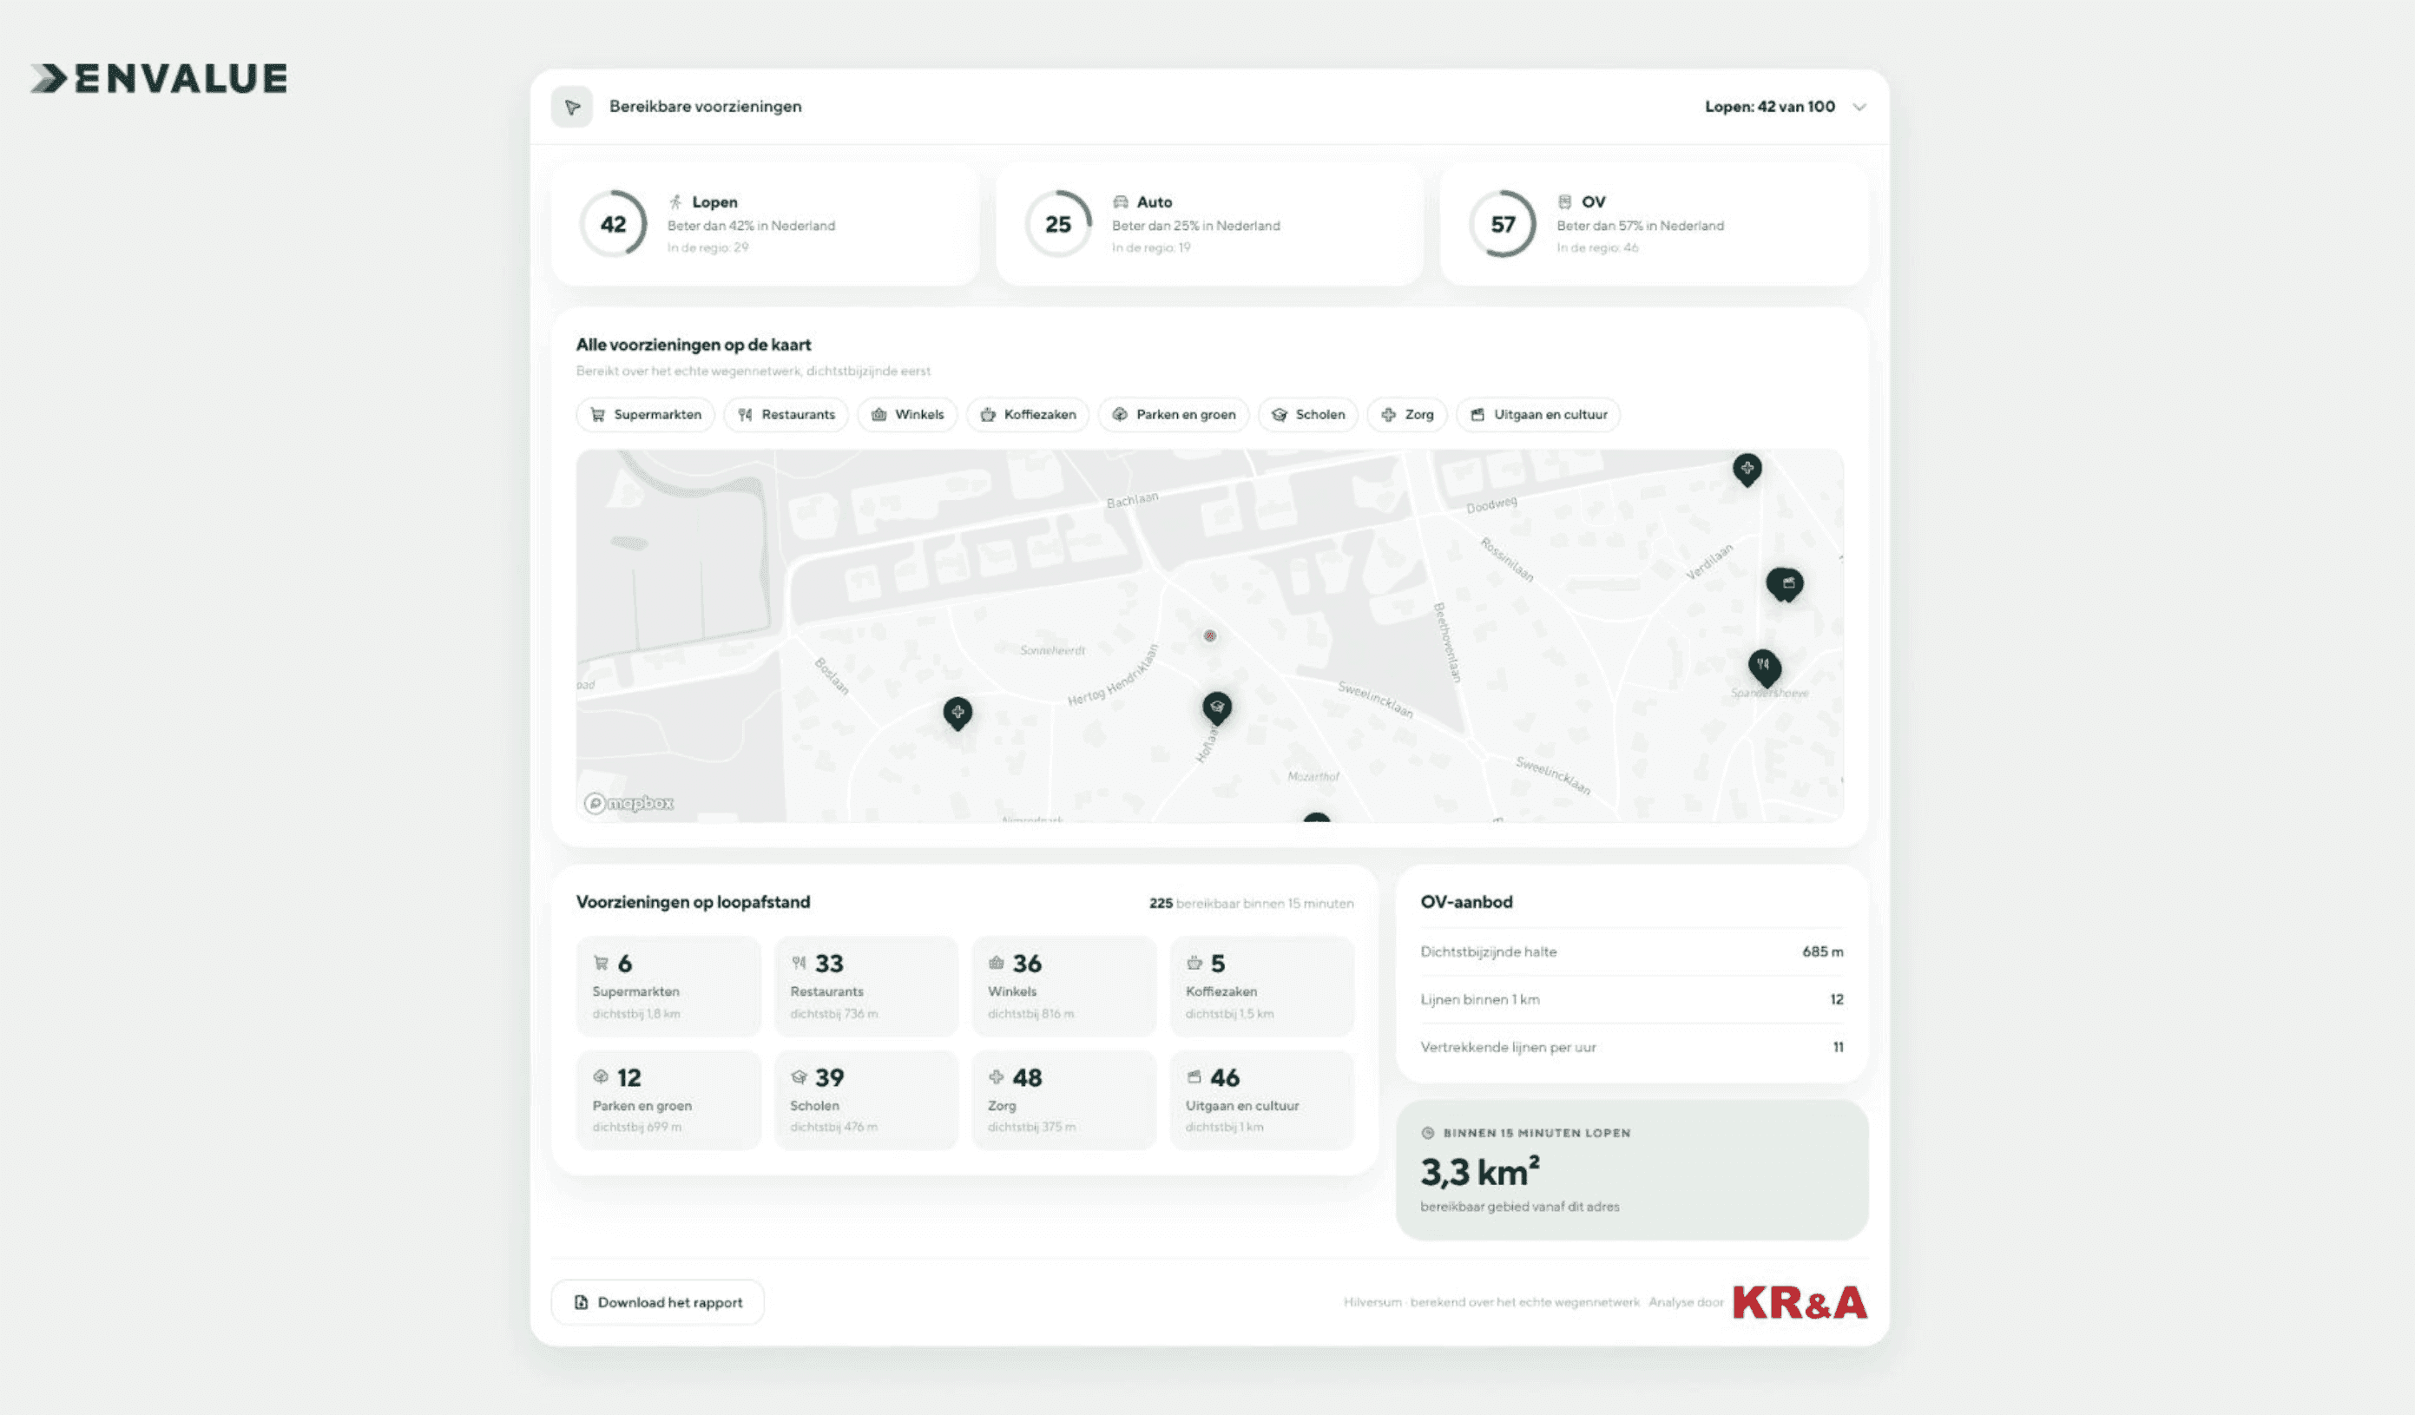Click the Vertrekkende lijnen per uur row
Image resolution: width=2415 pixels, height=1415 pixels.
(1631, 1047)
